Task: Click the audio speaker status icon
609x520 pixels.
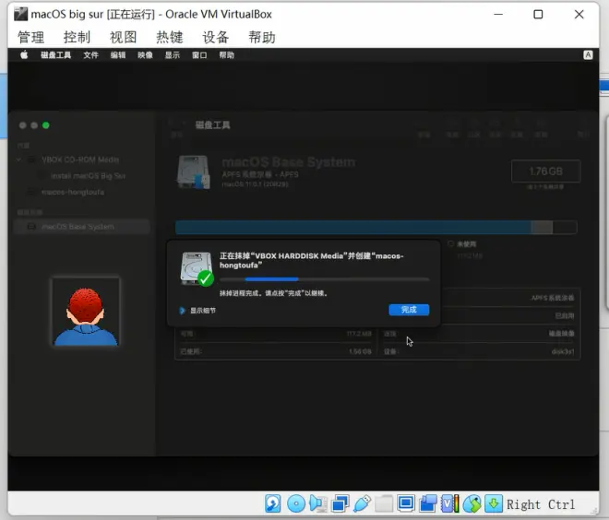Action: pos(317,503)
